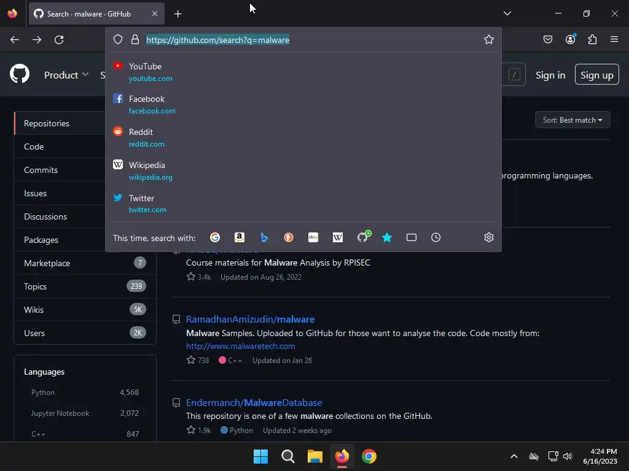Screen dimensions: 629x471
Task: Open Extensions puzzle icon
Action: coord(593,40)
